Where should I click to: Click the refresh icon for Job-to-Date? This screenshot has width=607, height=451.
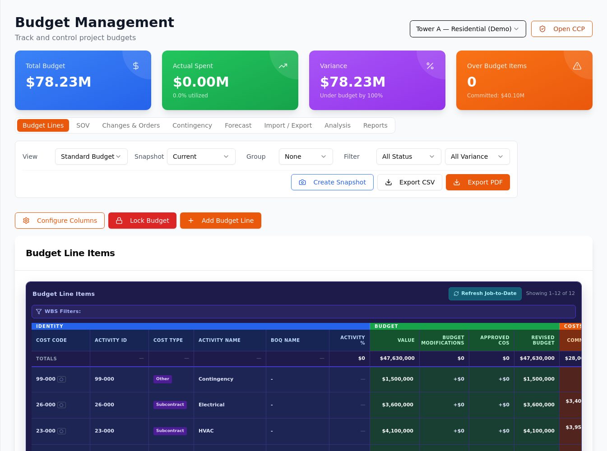[x=456, y=294]
